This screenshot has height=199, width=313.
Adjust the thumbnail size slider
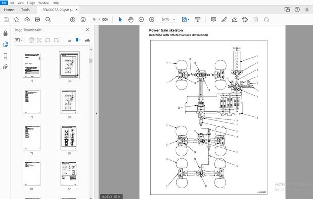click(77, 40)
